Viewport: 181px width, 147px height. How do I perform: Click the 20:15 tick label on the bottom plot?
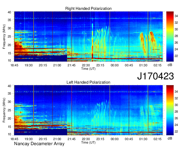click(43, 139)
